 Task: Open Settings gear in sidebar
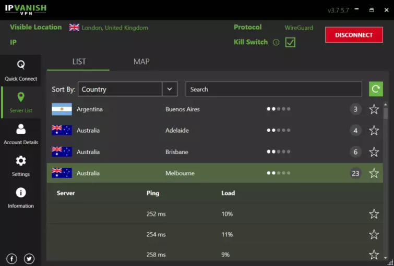pyautogui.click(x=21, y=166)
